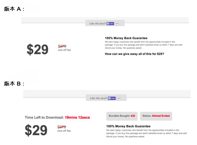This screenshot has width=197, height=145.
Task: Click "one-off fee" text in version A
Action: (x=65, y=50)
